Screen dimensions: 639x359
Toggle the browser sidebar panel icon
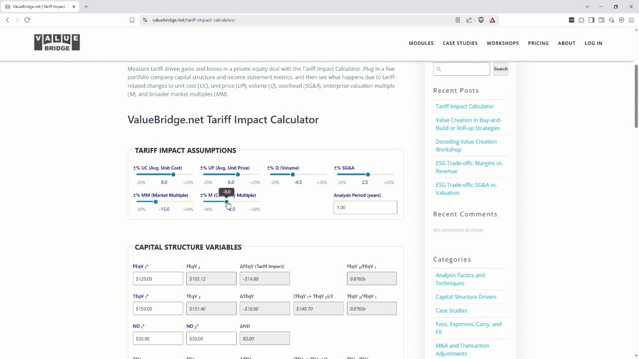(592, 20)
